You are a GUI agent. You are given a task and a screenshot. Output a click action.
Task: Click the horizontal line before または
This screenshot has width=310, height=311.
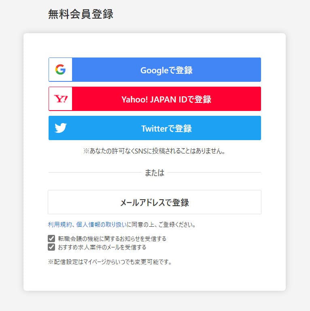point(95,173)
